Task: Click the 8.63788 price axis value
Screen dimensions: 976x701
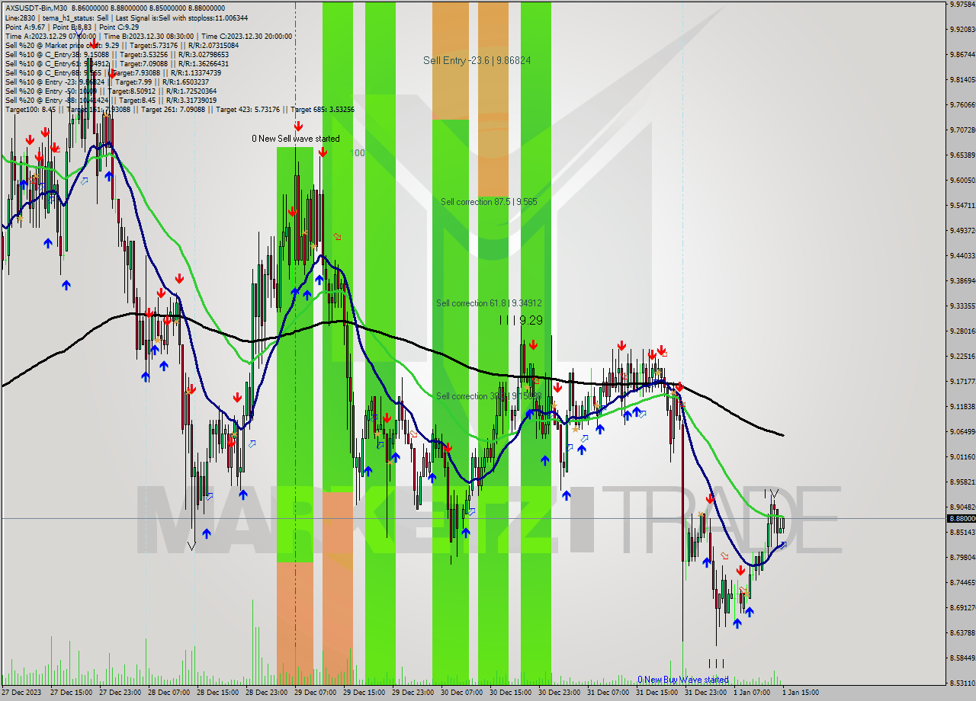Action: tap(962, 632)
